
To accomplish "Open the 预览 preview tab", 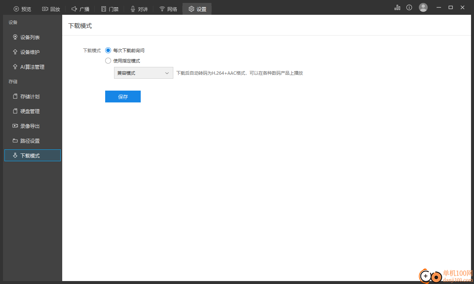I will tap(22, 9).
